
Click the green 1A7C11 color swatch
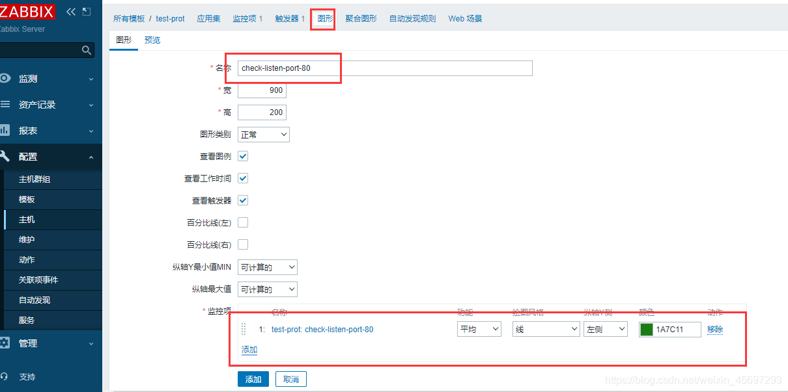coord(647,329)
